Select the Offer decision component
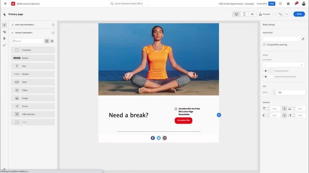The image size is (309, 173). (x=33, y=114)
